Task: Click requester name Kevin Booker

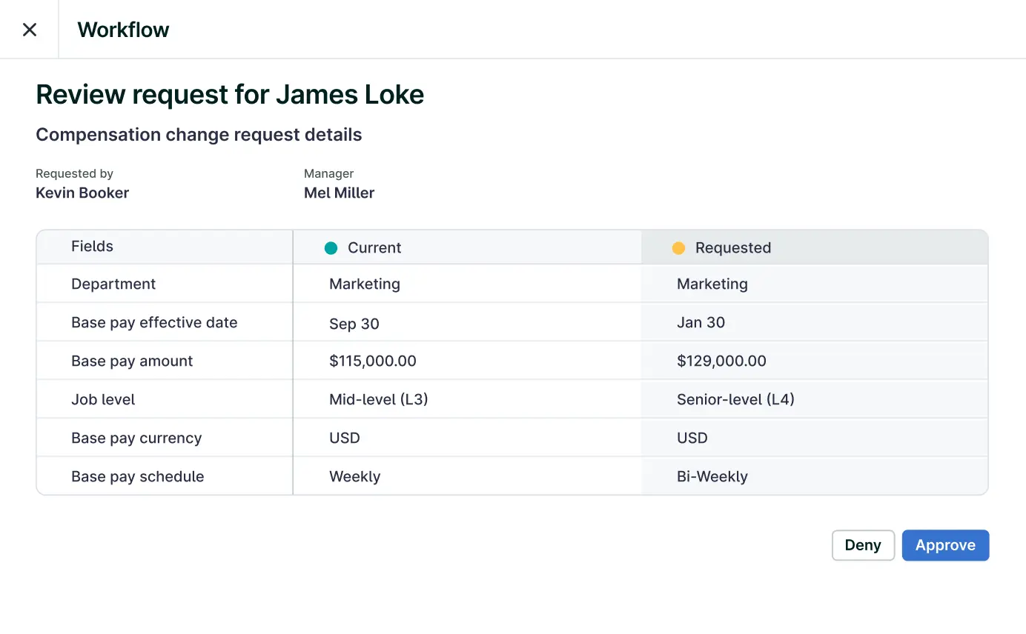Action: coord(82,193)
